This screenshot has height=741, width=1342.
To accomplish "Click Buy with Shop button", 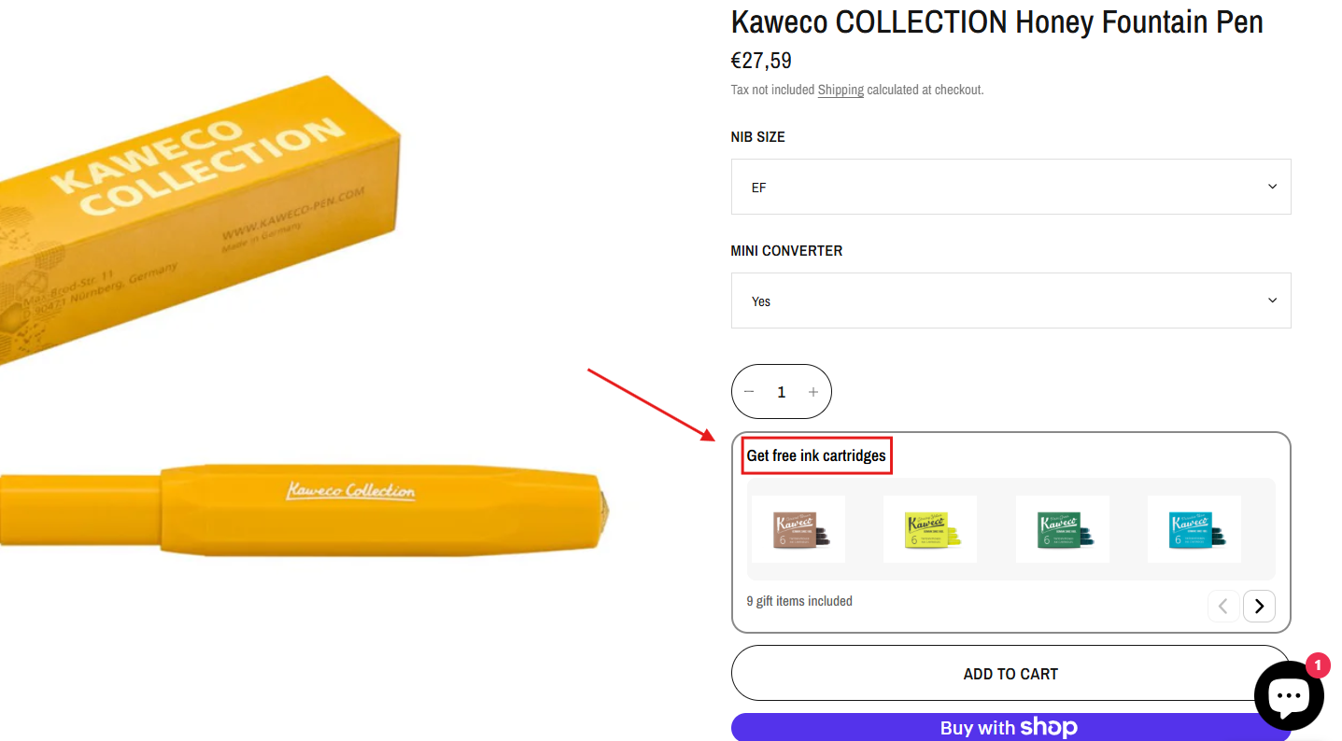I will (1010, 728).
